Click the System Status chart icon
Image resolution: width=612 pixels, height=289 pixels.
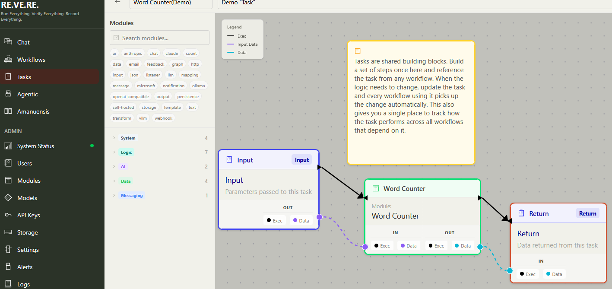pyautogui.click(x=8, y=146)
